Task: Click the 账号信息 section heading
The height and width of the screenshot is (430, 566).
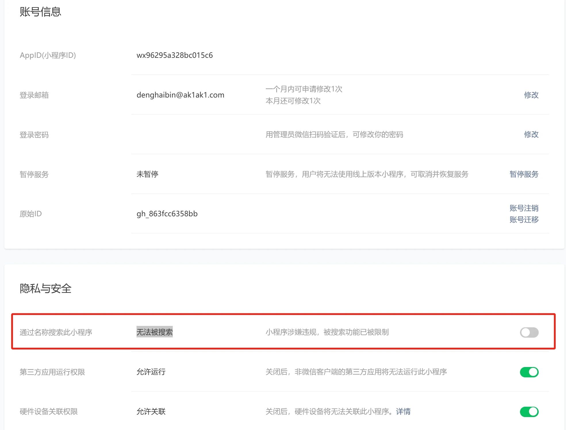Action: 40,12
